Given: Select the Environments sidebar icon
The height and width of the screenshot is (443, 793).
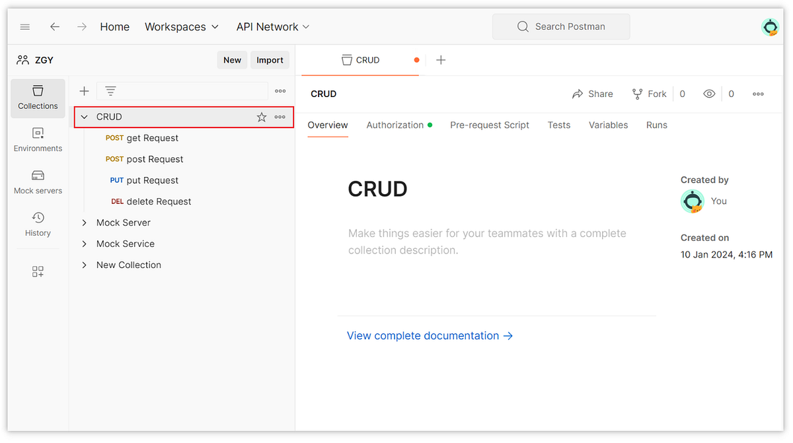Looking at the screenshot, I should pos(38,141).
